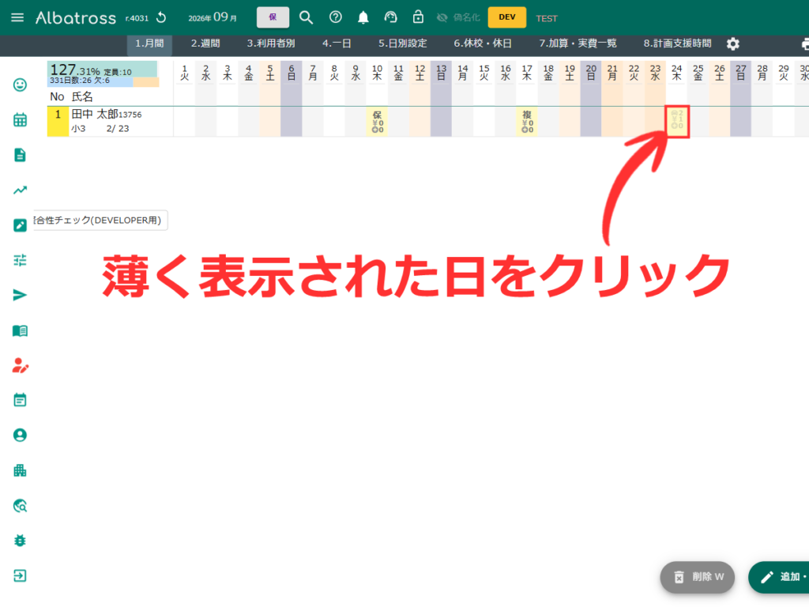Viewport: 809px width, 607px height.
Task: Click the red person-edit sidebar icon
Action: [20, 365]
